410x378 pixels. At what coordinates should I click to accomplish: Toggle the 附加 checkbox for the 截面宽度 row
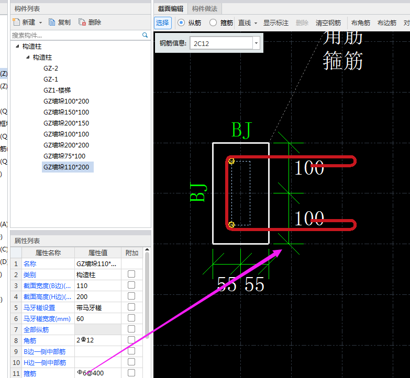pyautogui.click(x=131, y=285)
